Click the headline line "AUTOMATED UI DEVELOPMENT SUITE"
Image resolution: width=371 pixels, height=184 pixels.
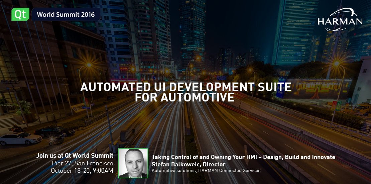coord(185,88)
